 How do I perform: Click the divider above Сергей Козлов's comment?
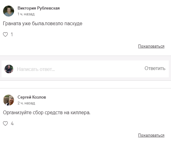click(86, 88)
